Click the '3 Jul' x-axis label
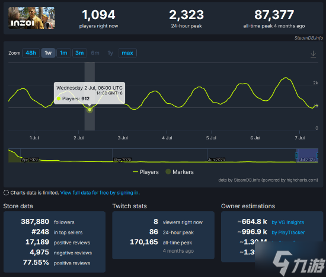Screen dimensions: 326x277 click(x=123, y=138)
